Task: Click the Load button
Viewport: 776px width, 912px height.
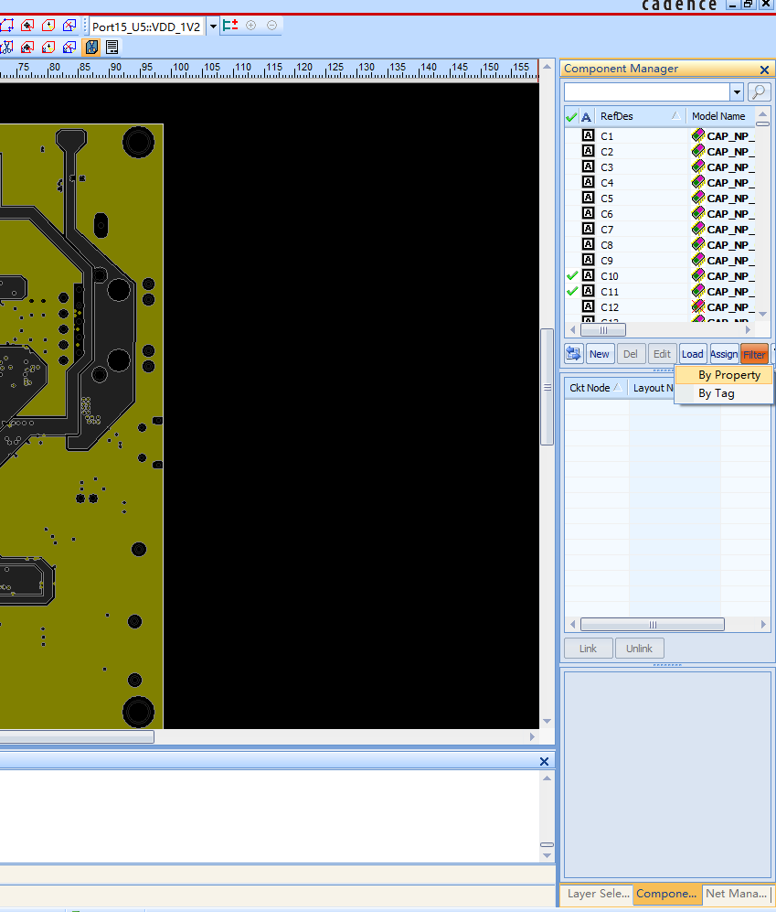Action: click(x=692, y=354)
